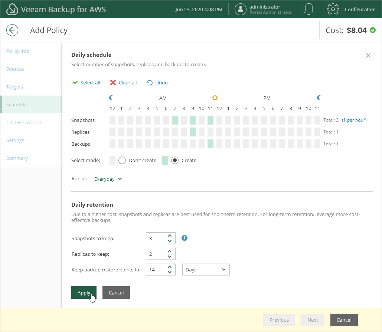Increase Snapshots to keep value
This screenshot has height=332, width=382.
pyautogui.click(x=170, y=236)
